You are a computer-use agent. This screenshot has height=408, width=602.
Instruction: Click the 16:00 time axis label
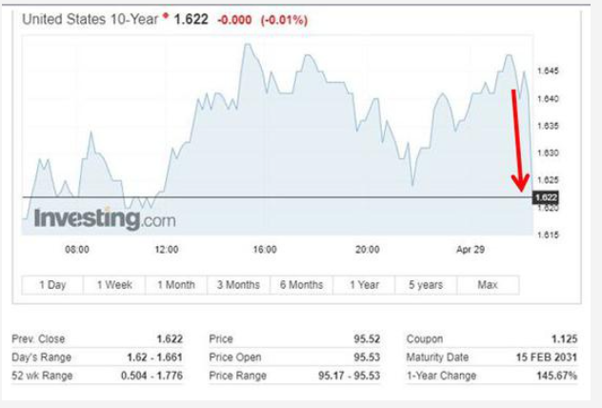(265, 250)
